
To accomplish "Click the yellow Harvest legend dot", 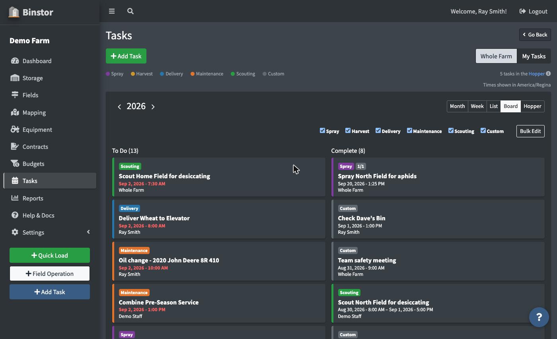I will coord(133,73).
